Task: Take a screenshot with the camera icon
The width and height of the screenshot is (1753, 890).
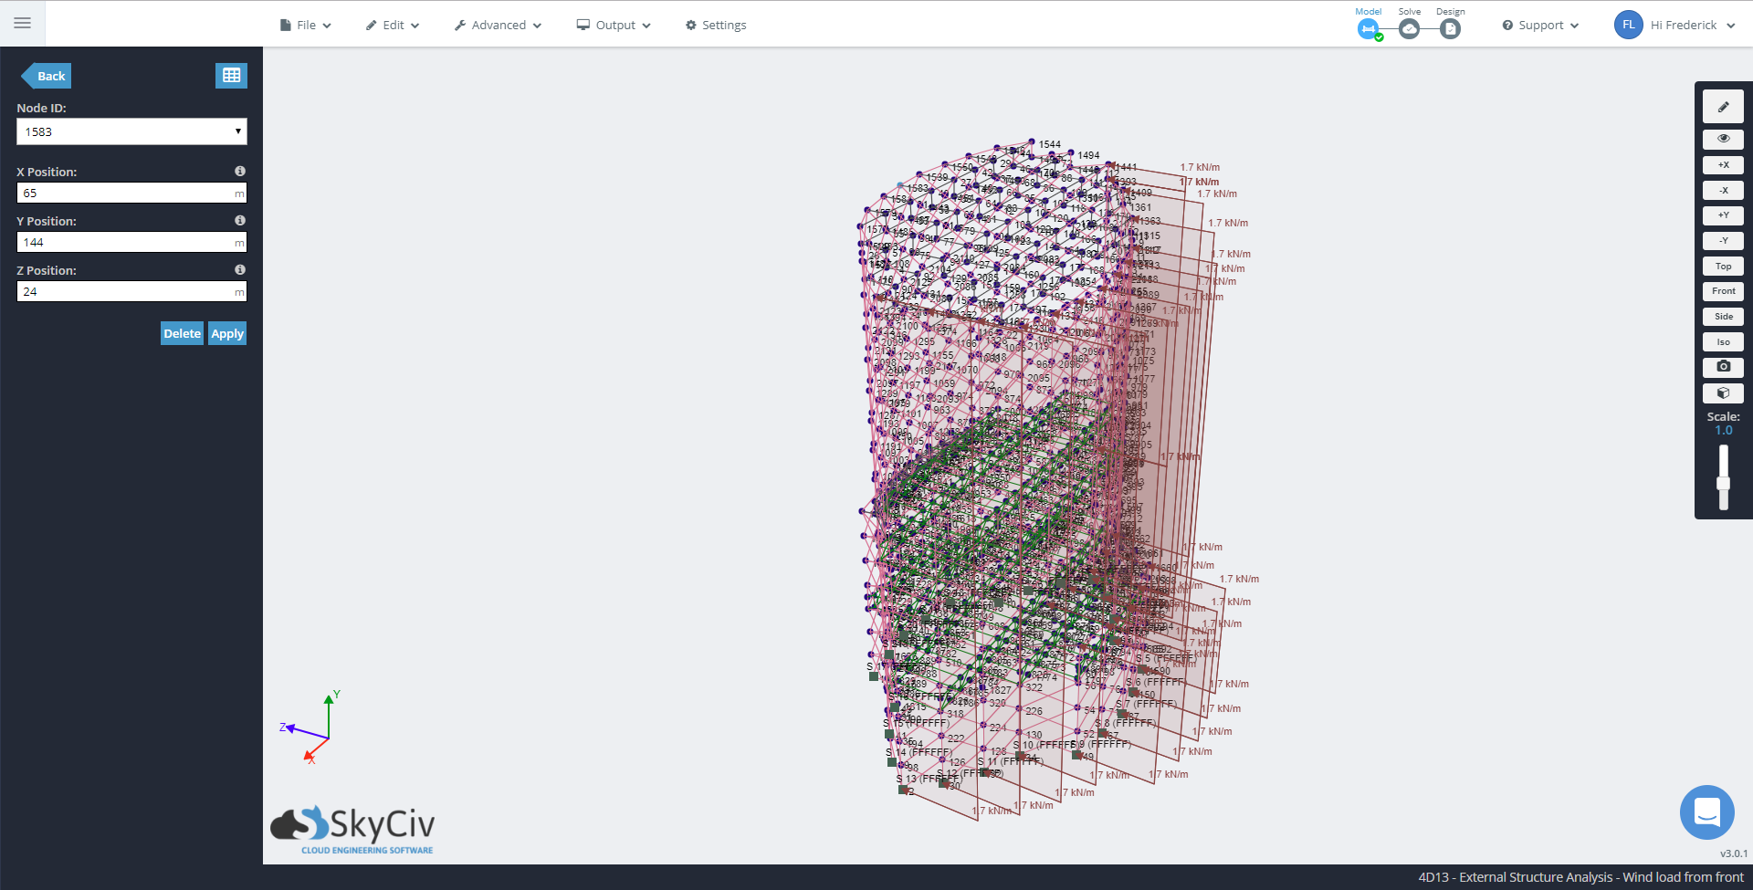Action: 1723,367
